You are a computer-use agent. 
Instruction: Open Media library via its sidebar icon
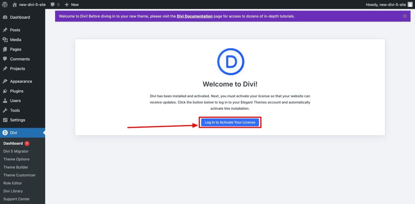5,39
